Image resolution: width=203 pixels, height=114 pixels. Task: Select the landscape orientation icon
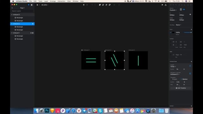(x=184, y=9)
